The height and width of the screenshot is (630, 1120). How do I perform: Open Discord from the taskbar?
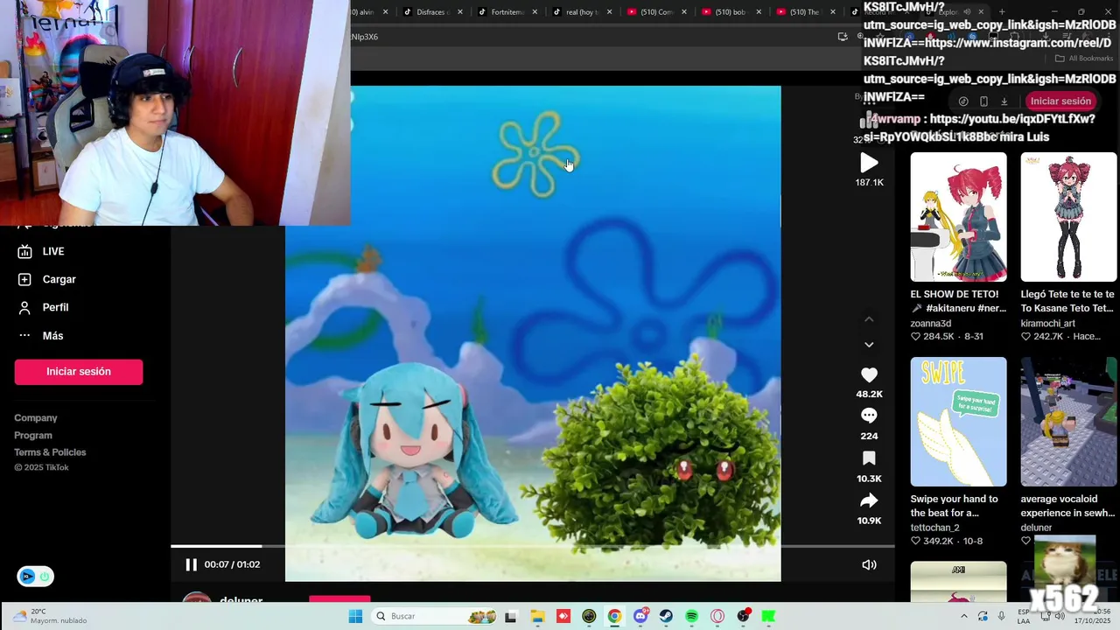tap(640, 616)
